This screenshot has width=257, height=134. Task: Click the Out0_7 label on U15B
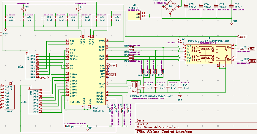tap(43, 78)
